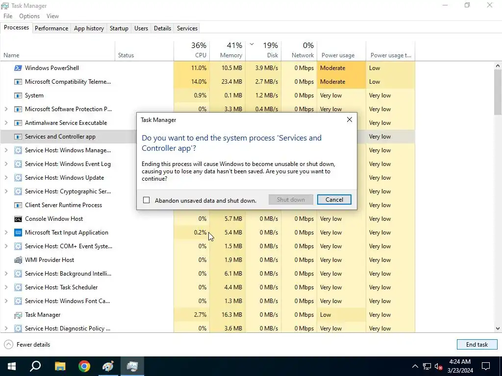Click the Service Host: Windows Update gear icon

click(x=18, y=178)
